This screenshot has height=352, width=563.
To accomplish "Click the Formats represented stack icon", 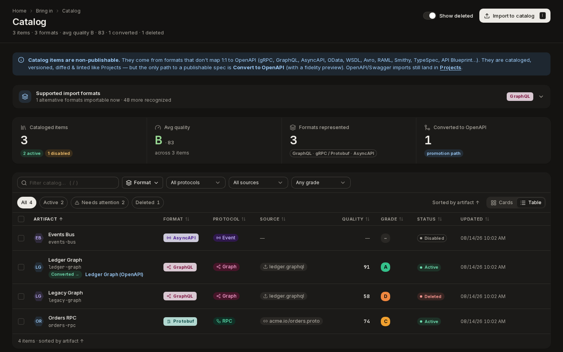I will pos(293,128).
